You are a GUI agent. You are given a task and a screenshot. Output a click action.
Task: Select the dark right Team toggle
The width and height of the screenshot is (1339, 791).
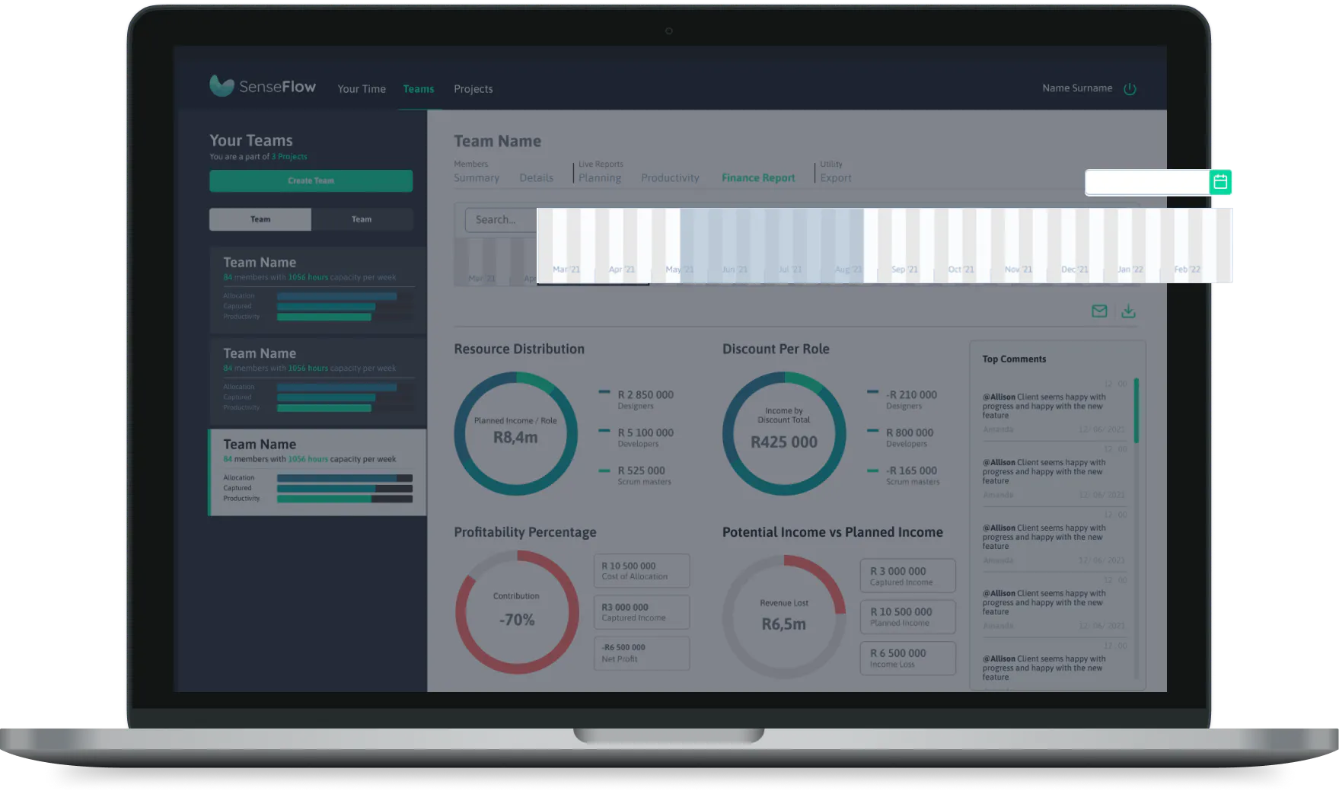click(362, 219)
